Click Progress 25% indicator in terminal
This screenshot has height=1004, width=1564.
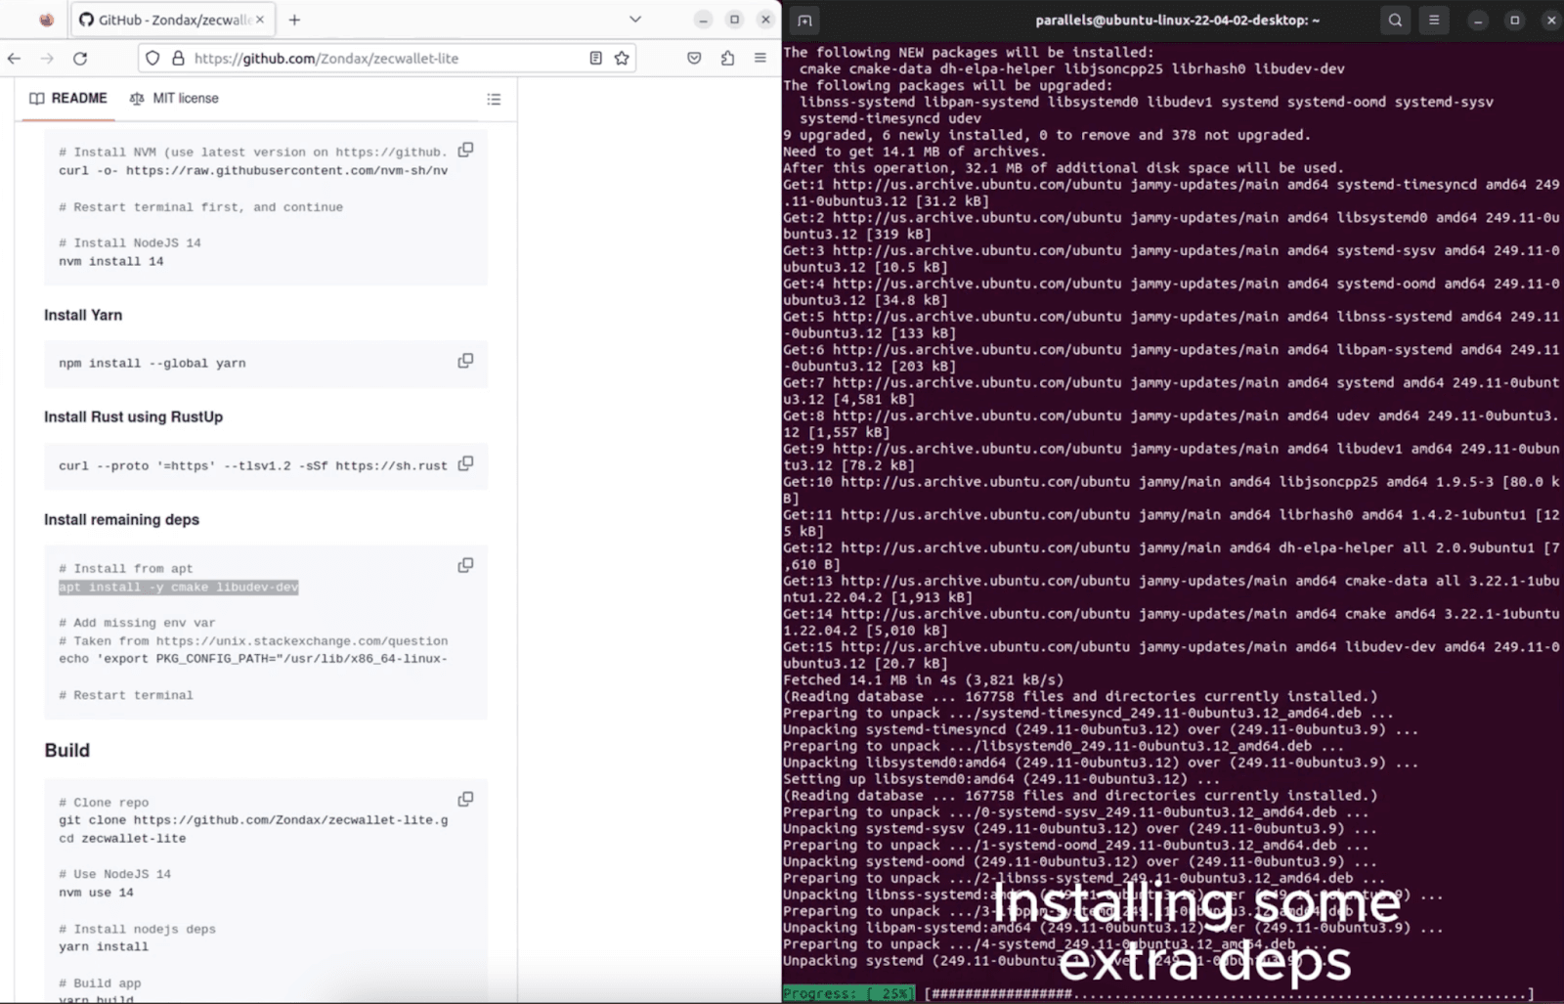click(x=848, y=994)
